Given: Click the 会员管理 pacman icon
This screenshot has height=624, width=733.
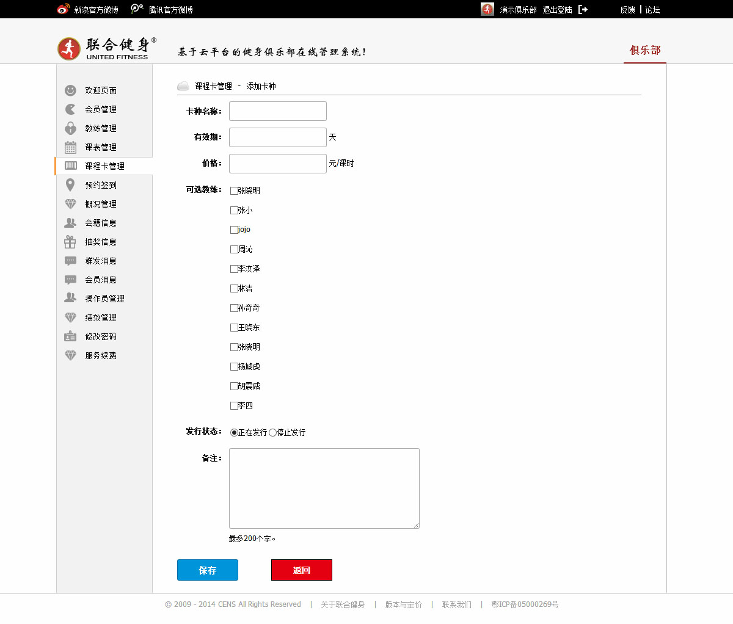Looking at the screenshot, I should click(70, 109).
